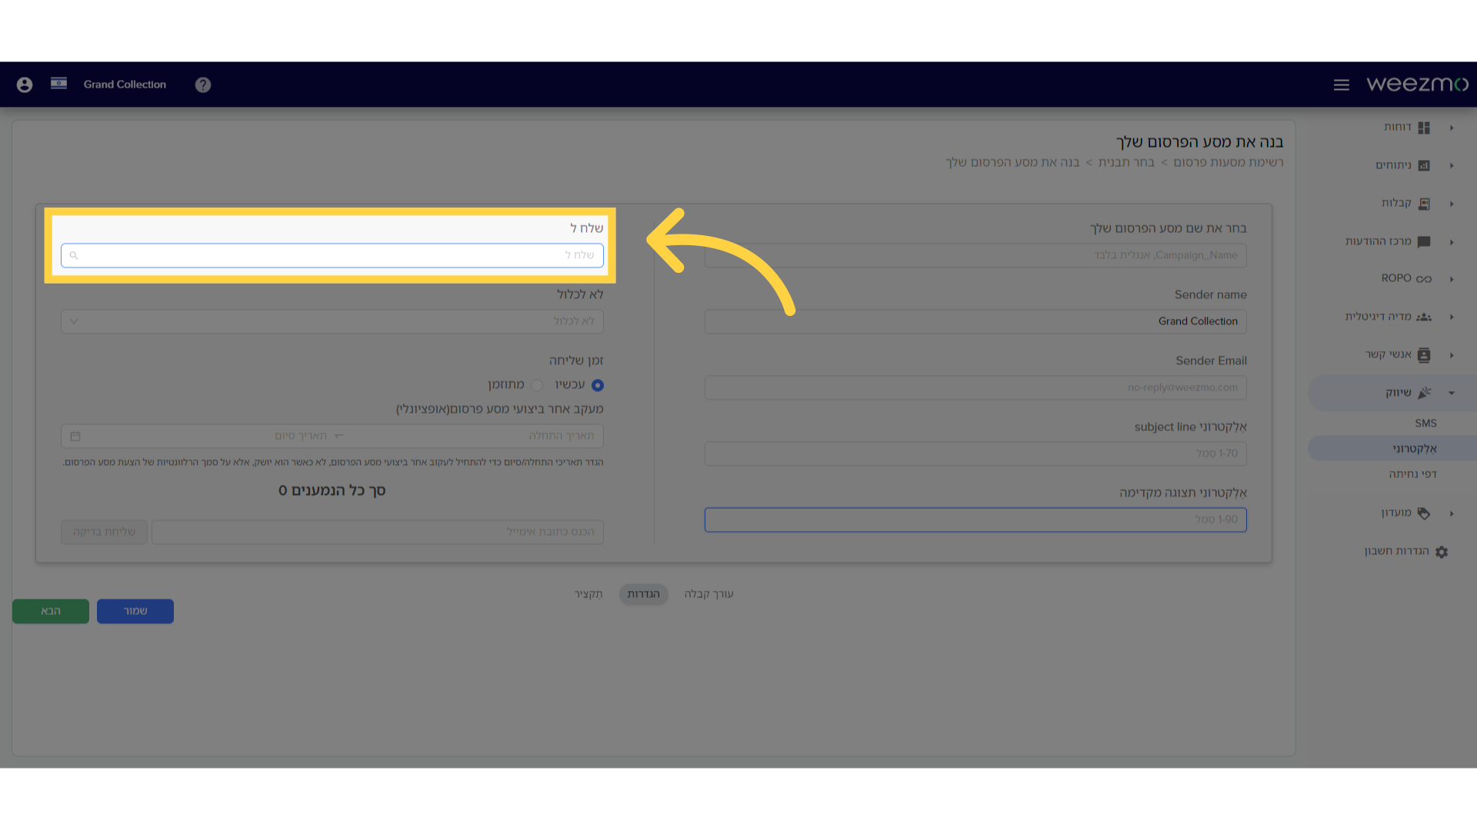This screenshot has width=1477, height=830.
Task: Click the שליחת בדיקה button
Action: coord(104,532)
